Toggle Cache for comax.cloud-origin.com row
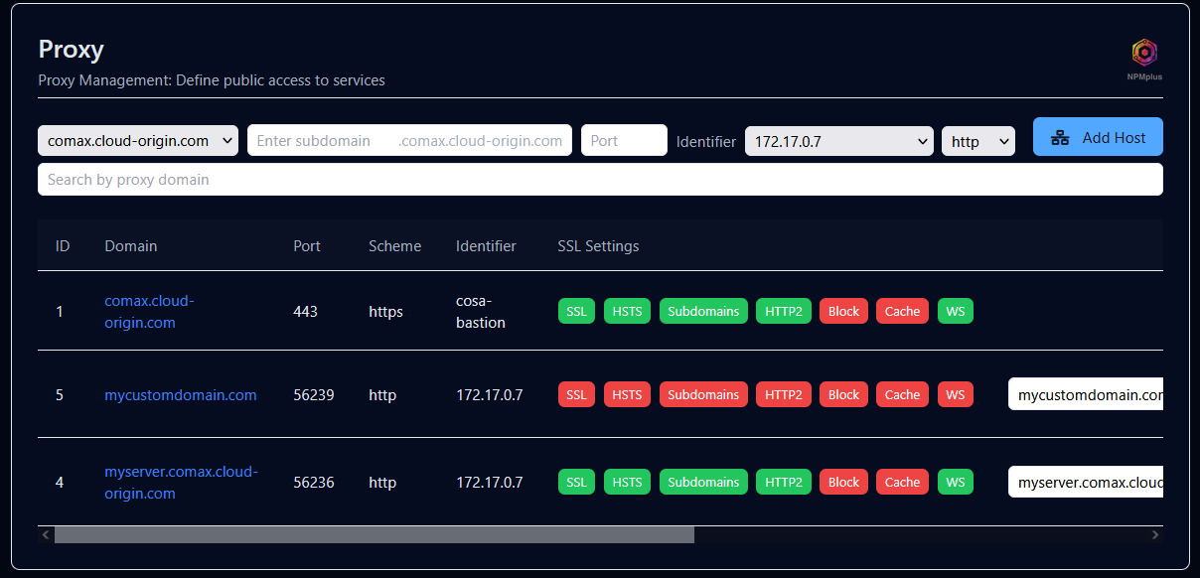This screenshot has height=578, width=1200. click(x=902, y=311)
